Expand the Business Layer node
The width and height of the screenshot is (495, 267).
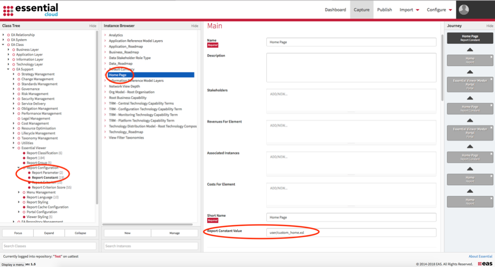point(8,50)
